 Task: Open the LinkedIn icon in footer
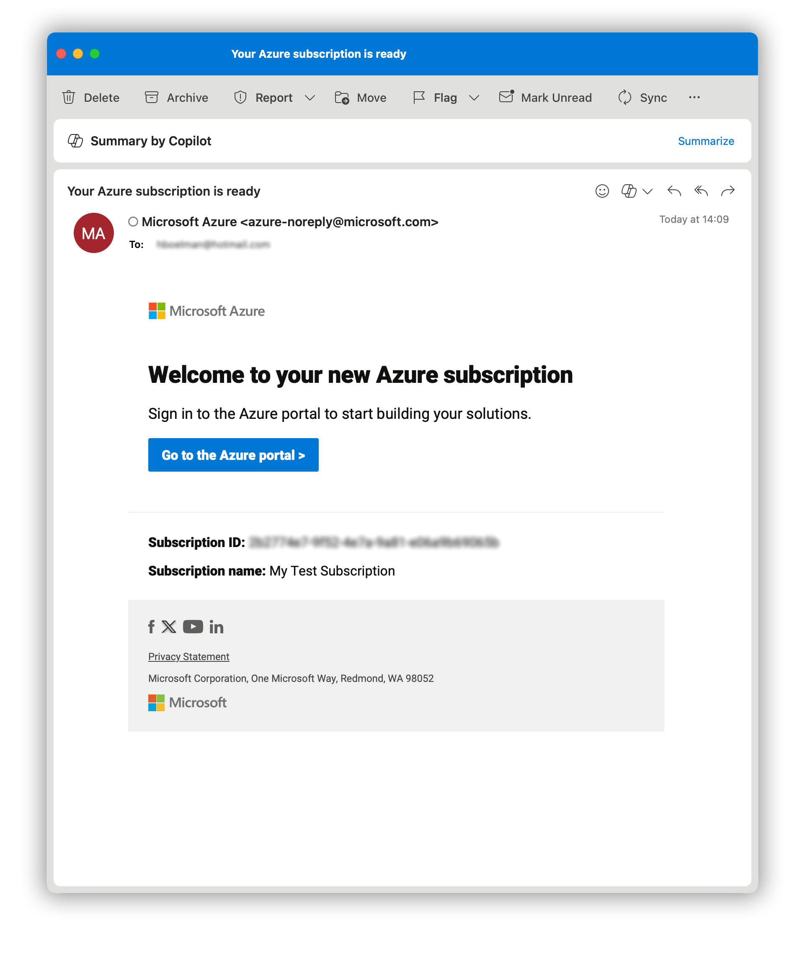[216, 627]
